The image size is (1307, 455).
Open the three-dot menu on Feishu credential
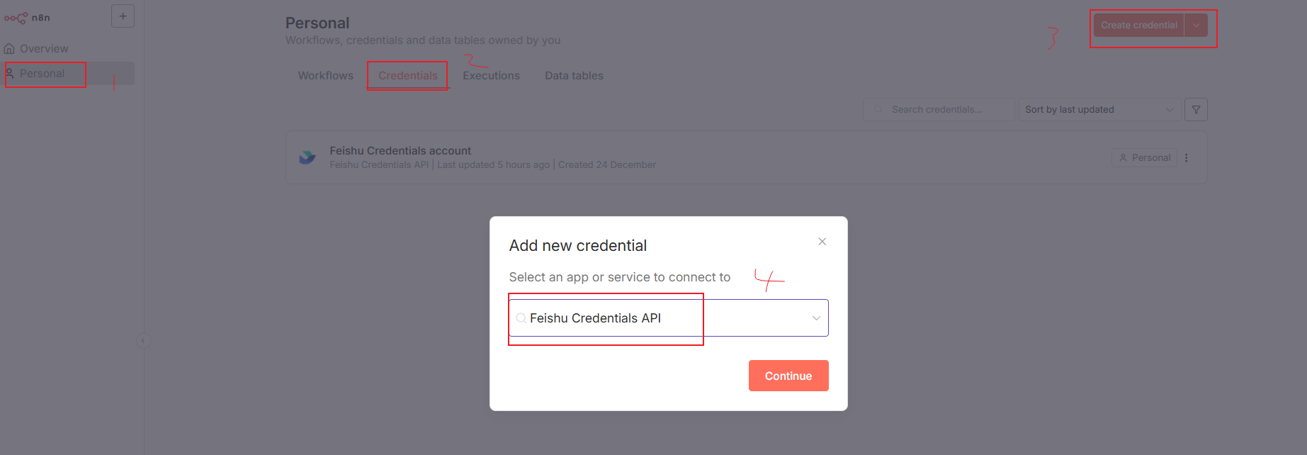tap(1187, 158)
